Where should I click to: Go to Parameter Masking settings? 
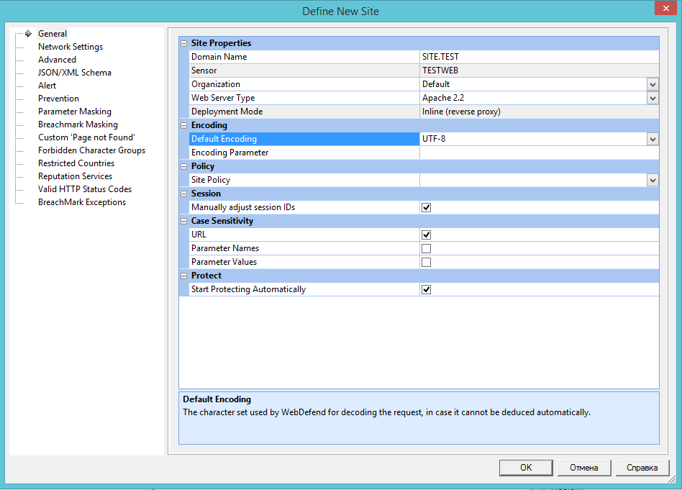(x=75, y=112)
